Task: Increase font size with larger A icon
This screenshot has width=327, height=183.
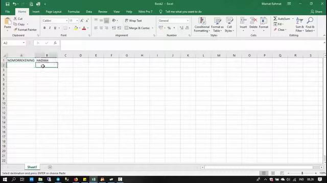Action: click(82, 20)
